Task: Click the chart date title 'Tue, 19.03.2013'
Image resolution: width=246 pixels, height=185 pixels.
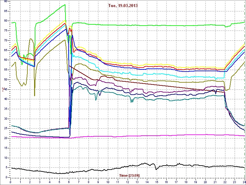Action: (x=123, y=6)
